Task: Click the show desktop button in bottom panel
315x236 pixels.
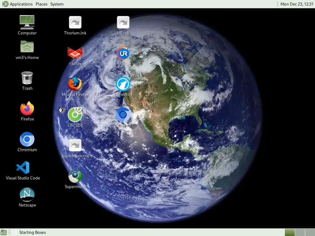Action: [4, 232]
